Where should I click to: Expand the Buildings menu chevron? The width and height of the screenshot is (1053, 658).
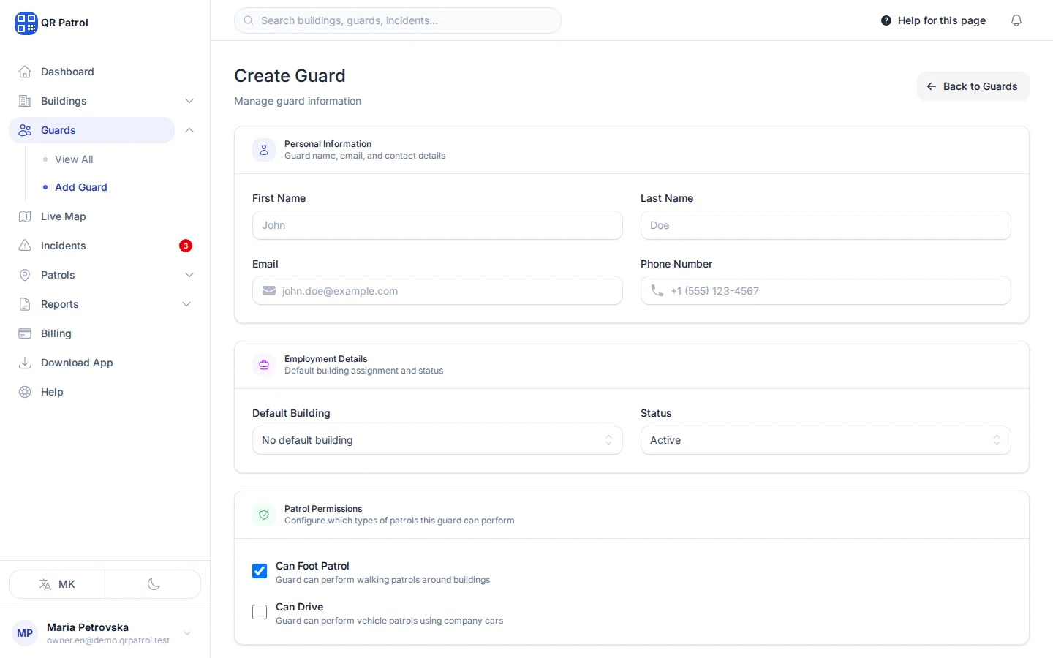click(x=189, y=101)
